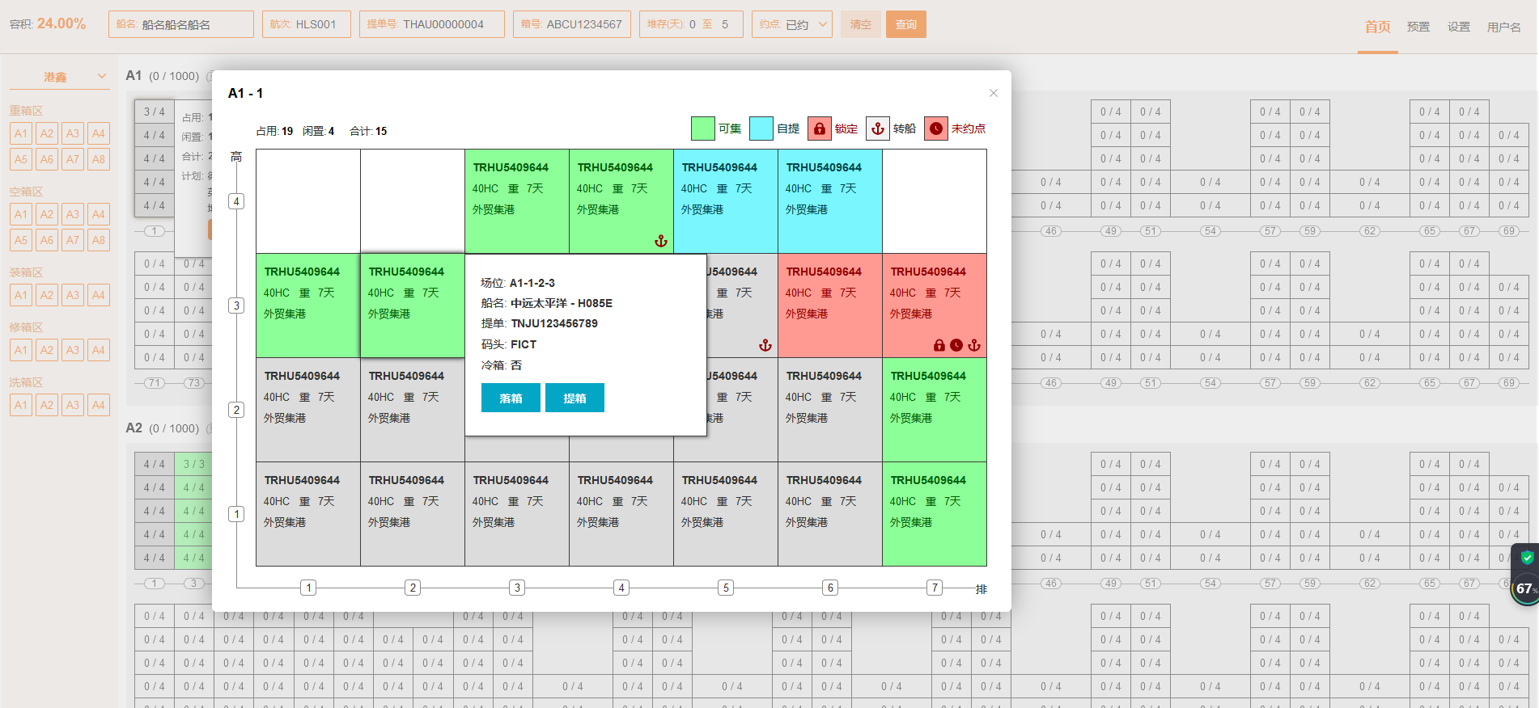Screen dimensions: 1539x708
Task: Select the cyan container at tier 4 row 6
Action: pyautogui.click(x=830, y=201)
